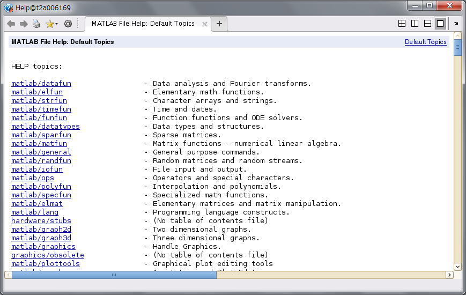Open matlab/graph2d link
Viewport: 466px width, 295px height.
41,230
